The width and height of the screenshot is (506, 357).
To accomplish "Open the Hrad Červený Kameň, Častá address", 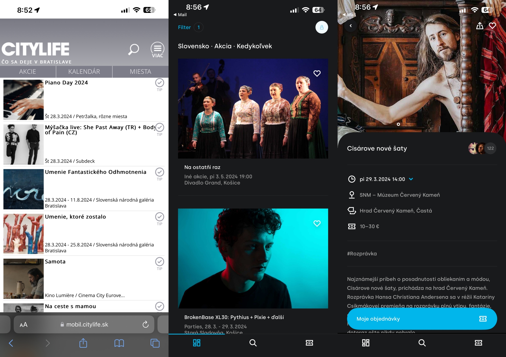I will click(396, 211).
